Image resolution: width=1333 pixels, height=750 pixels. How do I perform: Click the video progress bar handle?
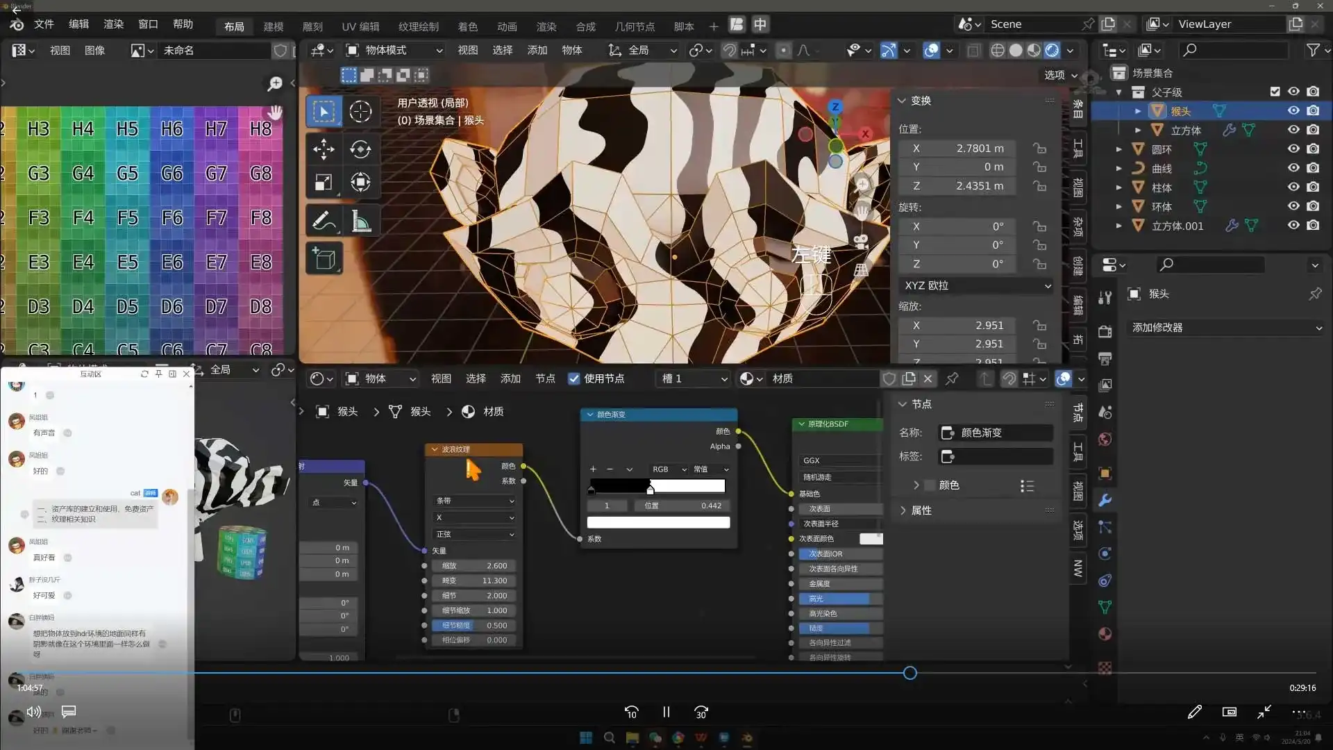pos(909,673)
